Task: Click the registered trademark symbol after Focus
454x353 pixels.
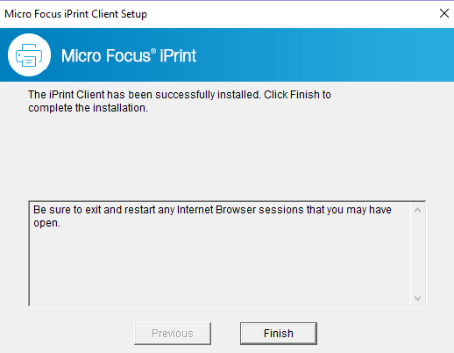Action: tap(153, 51)
